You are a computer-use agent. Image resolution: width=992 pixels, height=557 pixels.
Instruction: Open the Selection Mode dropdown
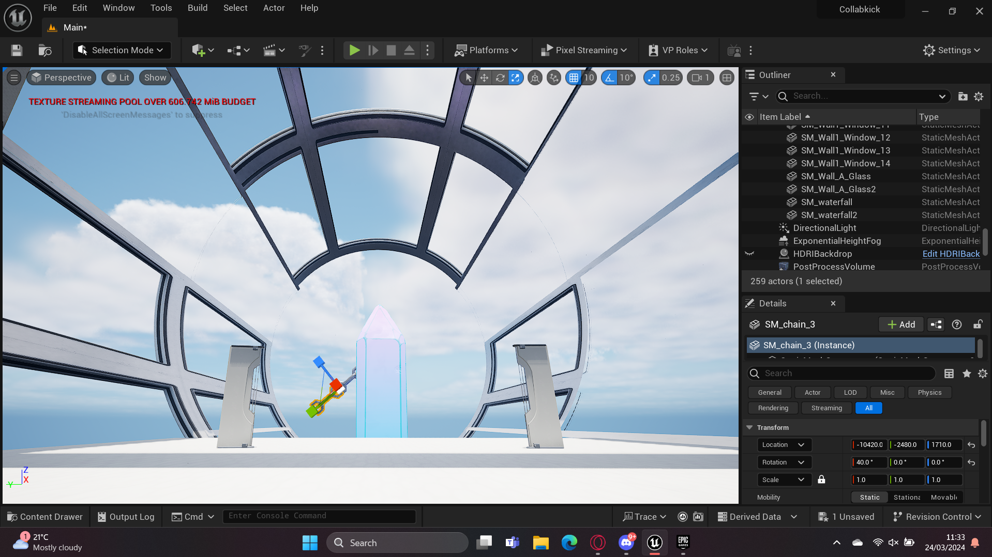(x=122, y=50)
